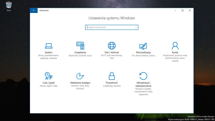Click 'Narrator, lupa, duży kontrast' description
Viewport: 215px width, 121px height.
80,87
